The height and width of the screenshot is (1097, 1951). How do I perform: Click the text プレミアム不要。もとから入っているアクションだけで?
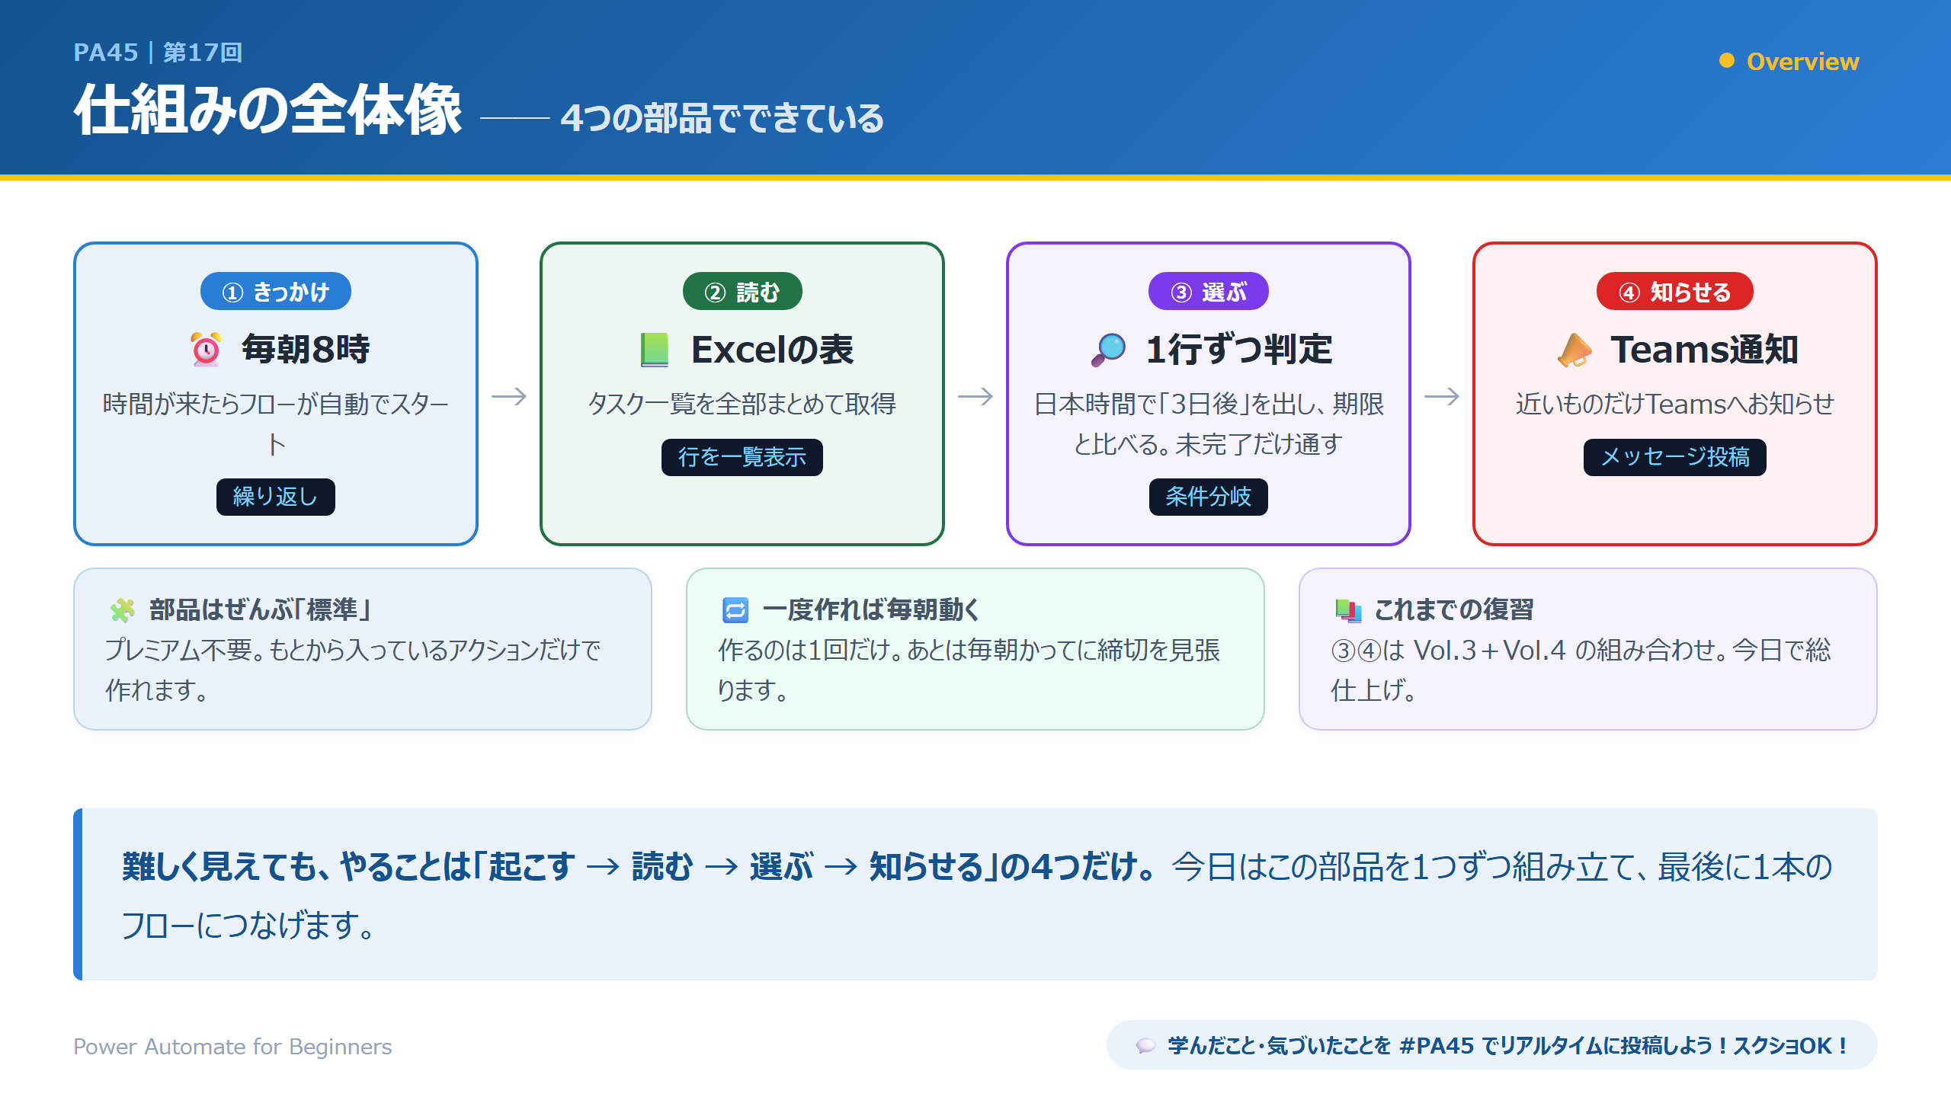coord(354,650)
